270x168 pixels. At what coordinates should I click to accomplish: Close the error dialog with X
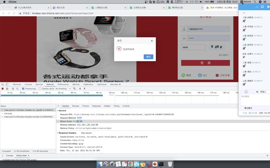tap(152, 41)
